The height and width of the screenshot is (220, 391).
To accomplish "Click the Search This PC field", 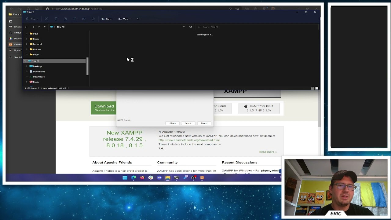I will pos(257,27).
